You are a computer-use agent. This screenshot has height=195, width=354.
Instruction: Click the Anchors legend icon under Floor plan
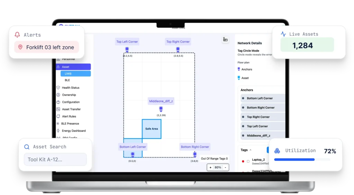[x=239, y=69]
